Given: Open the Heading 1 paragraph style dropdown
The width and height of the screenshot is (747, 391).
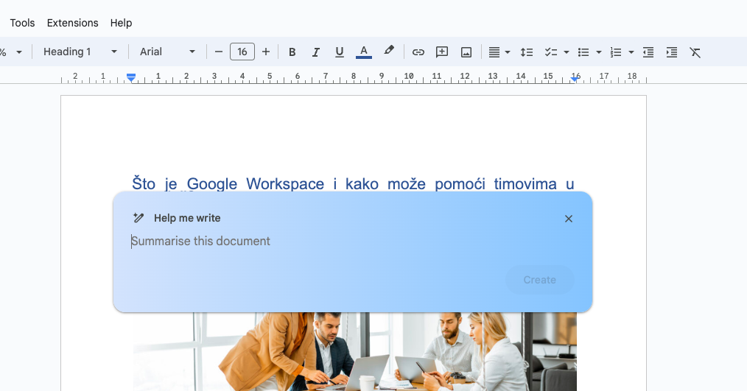Looking at the screenshot, I should click(x=80, y=52).
